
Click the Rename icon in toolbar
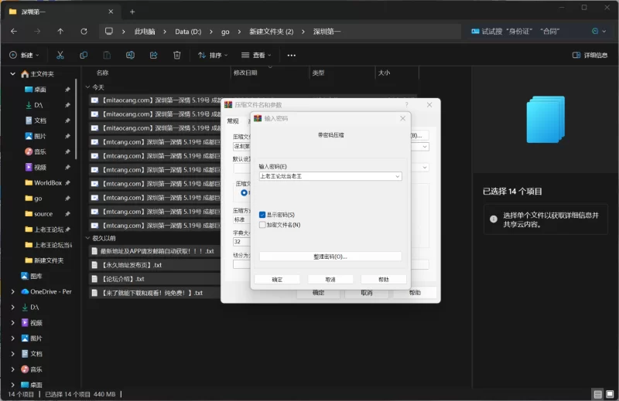point(130,55)
